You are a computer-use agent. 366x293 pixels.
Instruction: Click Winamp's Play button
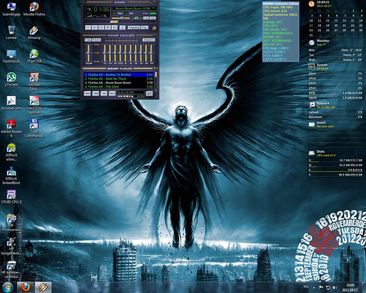tap(95, 28)
